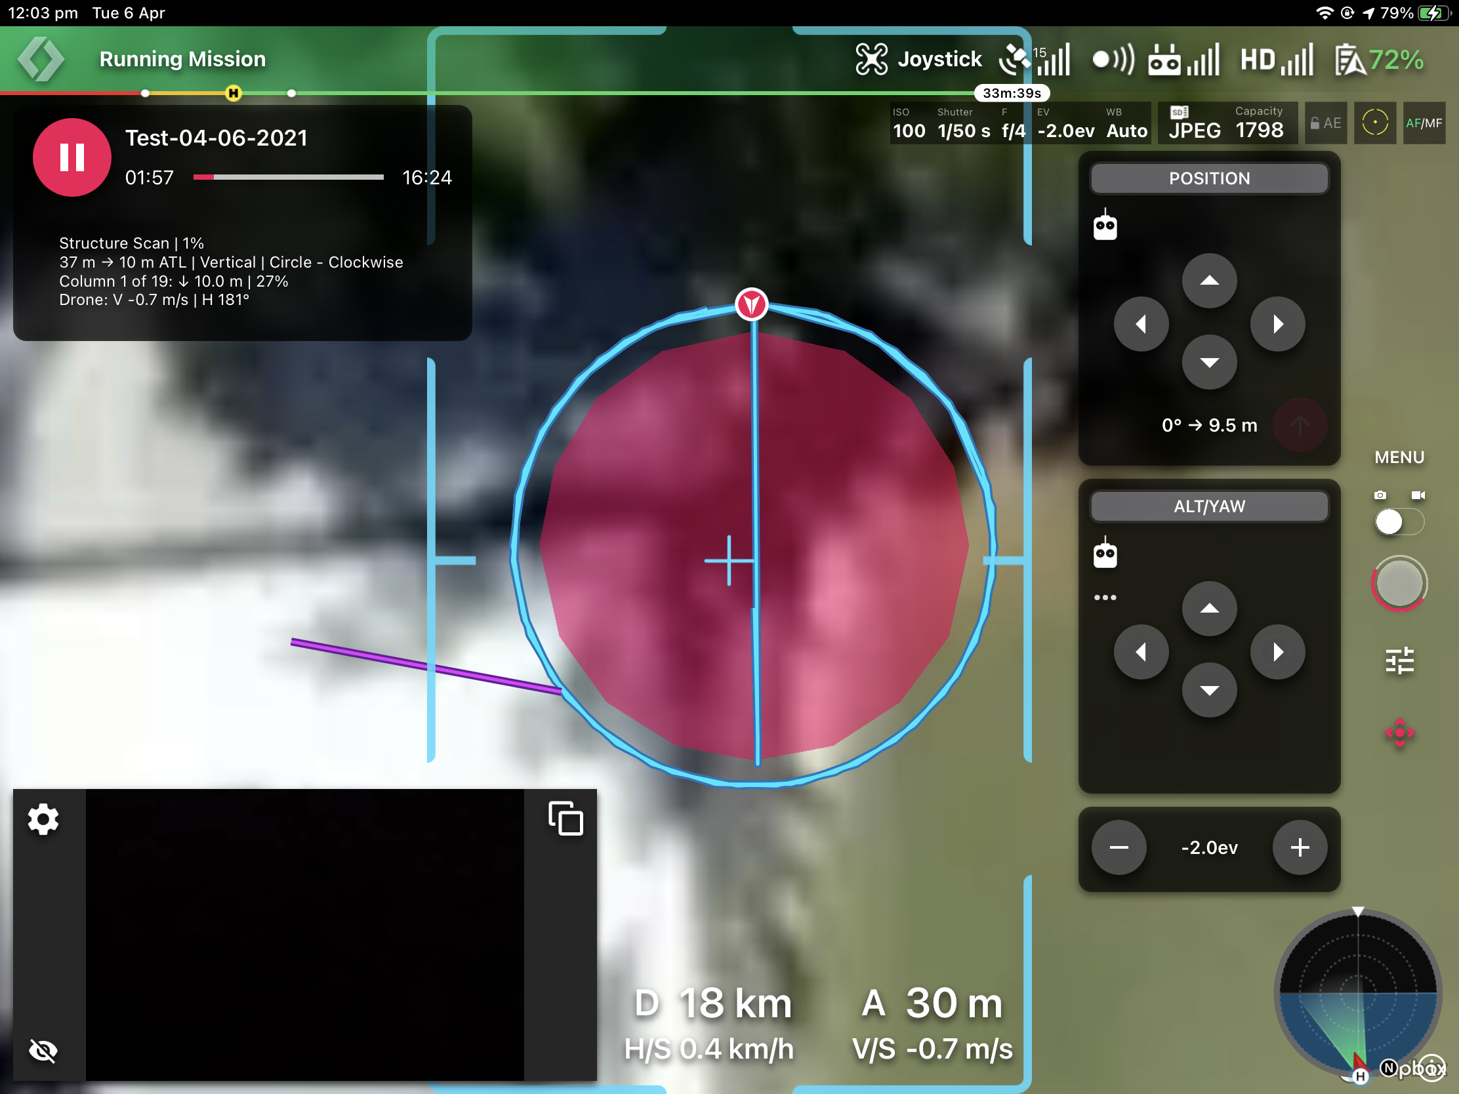Open the ALT/YAW control mode selector

coord(1209,506)
